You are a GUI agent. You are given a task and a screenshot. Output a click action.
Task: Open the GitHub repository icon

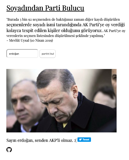coord(9,150)
